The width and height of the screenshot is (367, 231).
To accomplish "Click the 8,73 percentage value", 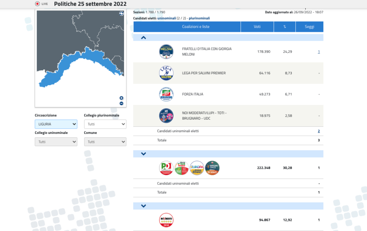I will (289, 73).
